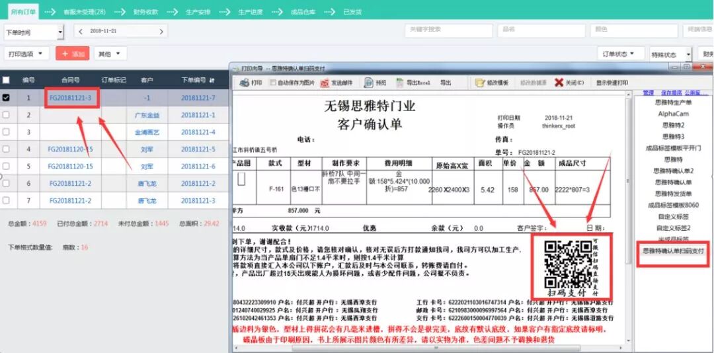The width and height of the screenshot is (714, 353).
Task: Check the checkbox for row 2 广东金益
Action: pos(6,115)
